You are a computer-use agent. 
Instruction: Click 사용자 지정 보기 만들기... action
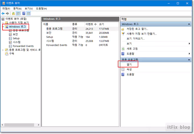(142, 34)
